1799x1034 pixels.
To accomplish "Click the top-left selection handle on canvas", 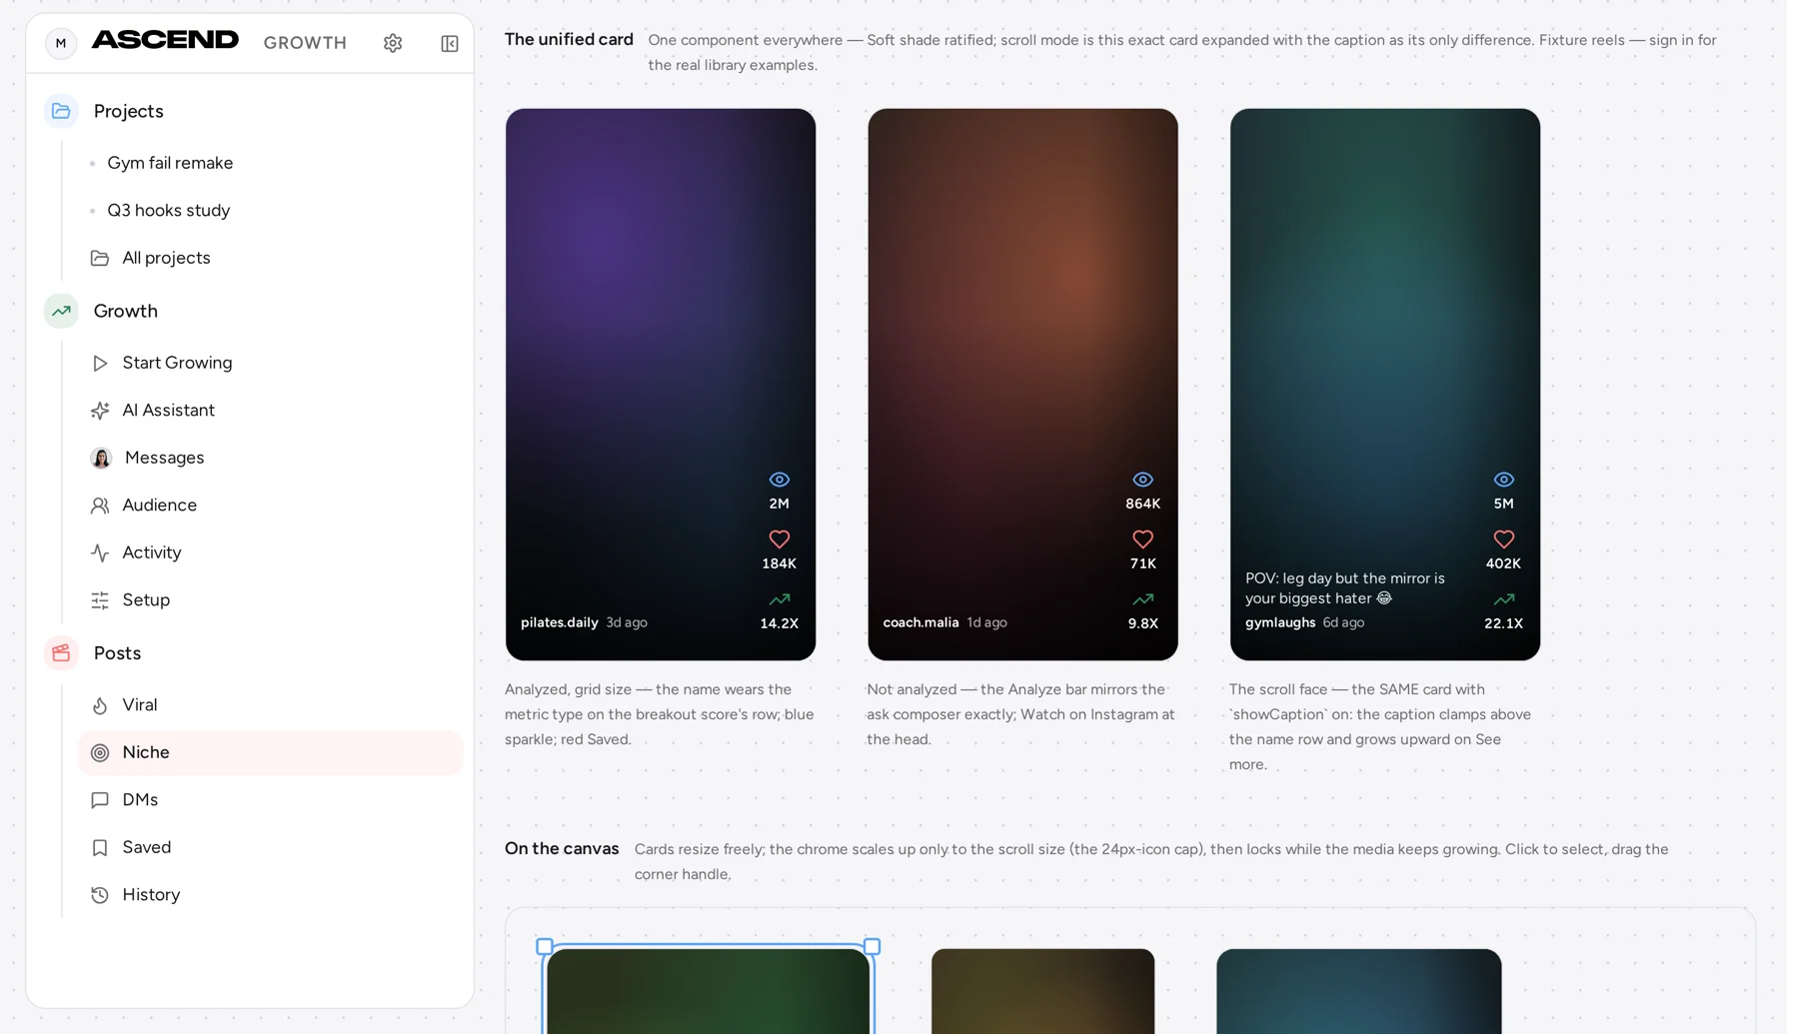I will coord(545,946).
